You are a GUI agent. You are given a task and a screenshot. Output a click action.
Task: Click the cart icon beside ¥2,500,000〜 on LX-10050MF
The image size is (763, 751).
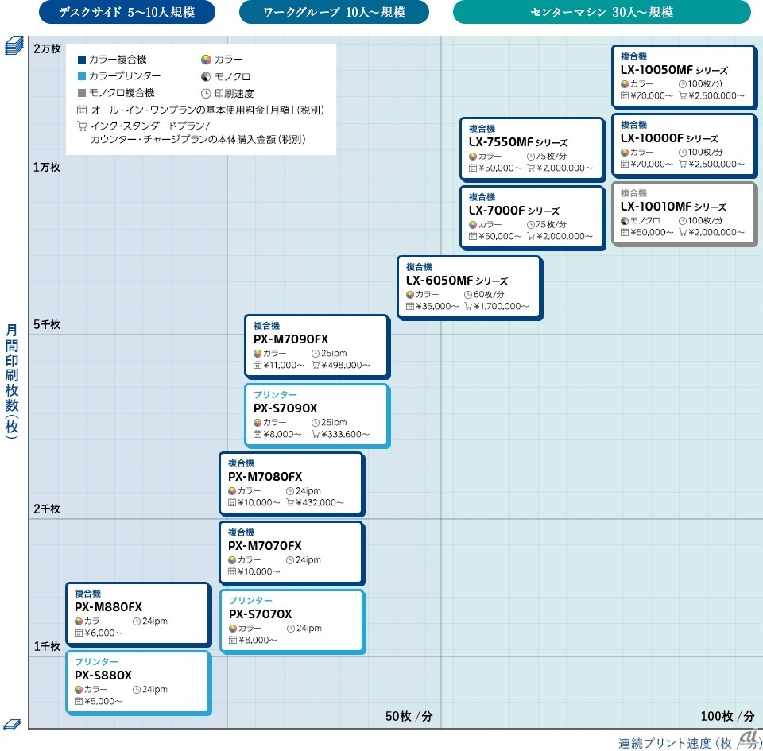click(x=683, y=96)
